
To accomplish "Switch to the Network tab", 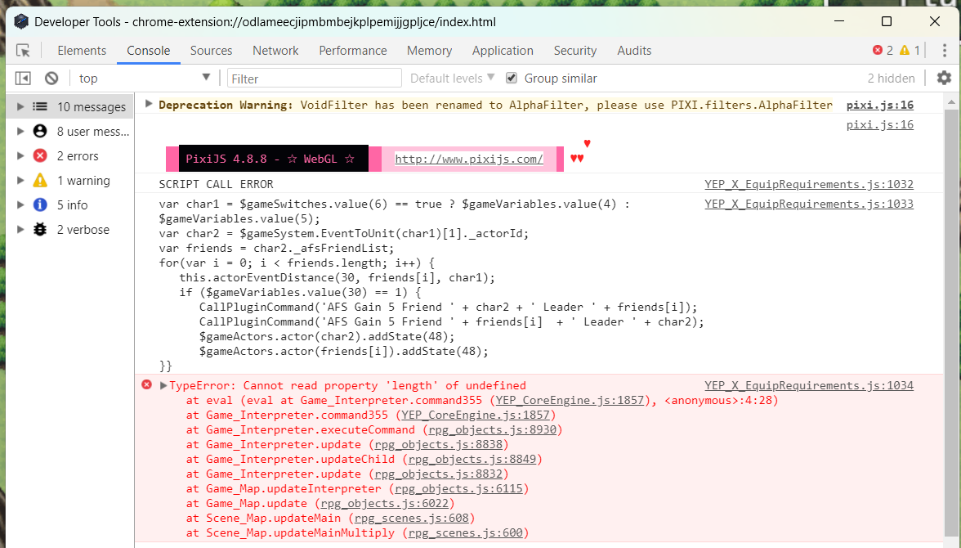I will click(275, 51).
